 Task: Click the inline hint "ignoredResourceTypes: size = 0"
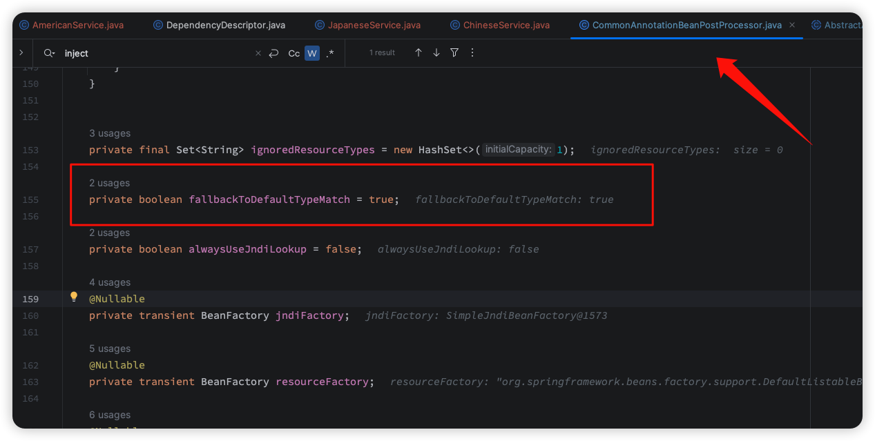coord(686,150)
